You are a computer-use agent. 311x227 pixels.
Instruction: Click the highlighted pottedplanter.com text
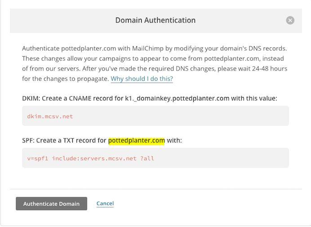tap(137, 141)
